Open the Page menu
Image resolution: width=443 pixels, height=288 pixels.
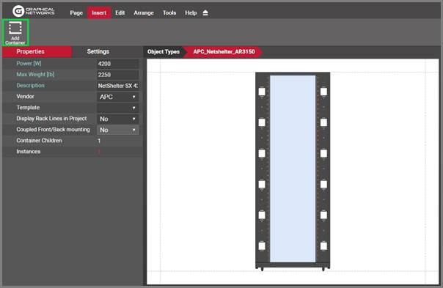point(76,12)
